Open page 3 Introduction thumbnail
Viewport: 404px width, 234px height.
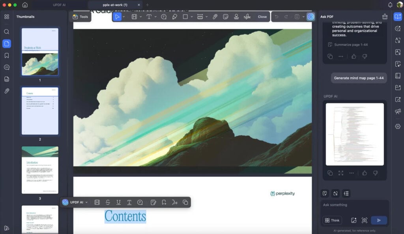[40, 170]
